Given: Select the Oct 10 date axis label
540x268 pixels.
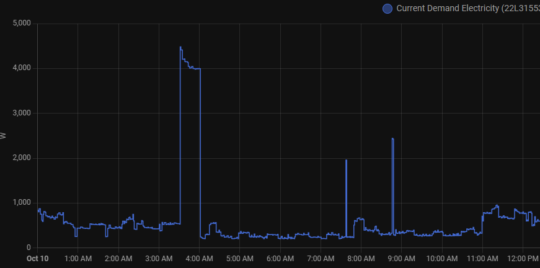Looking at the screenshot, I should (37, 258).
